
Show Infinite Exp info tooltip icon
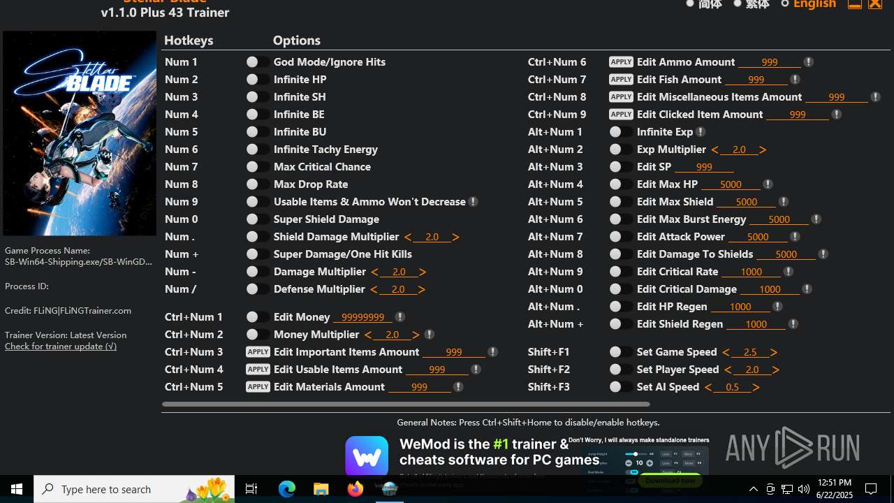(701, 132)
